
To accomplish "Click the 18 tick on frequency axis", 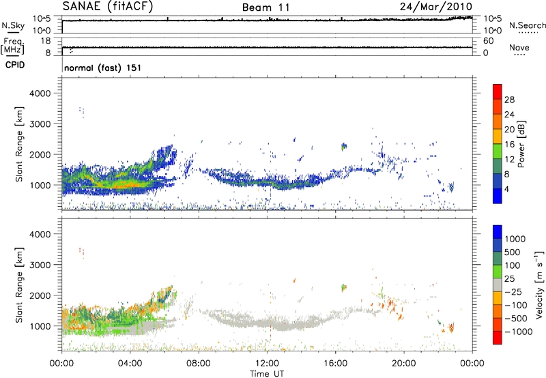I will pos(46,41).
